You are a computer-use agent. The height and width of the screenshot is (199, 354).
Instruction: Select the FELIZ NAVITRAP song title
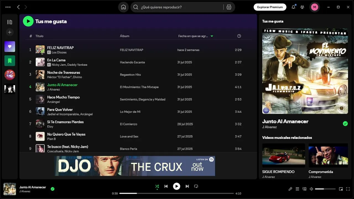[60, 48]
